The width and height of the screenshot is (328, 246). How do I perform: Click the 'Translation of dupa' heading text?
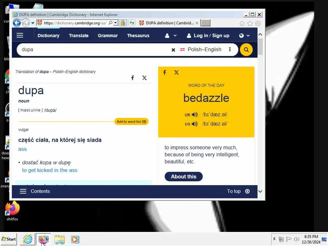[55, 71]
